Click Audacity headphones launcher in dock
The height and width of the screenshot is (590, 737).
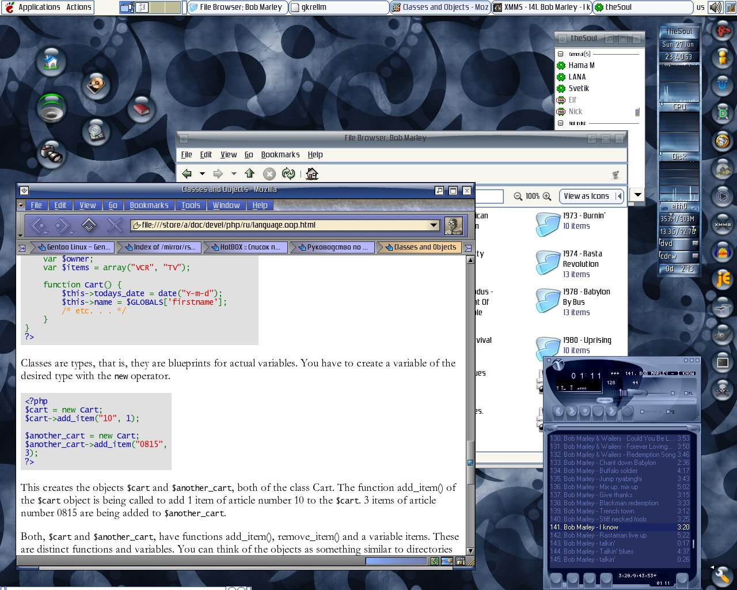pos(723,252)
